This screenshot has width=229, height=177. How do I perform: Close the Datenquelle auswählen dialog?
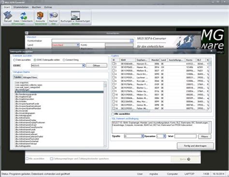click(x=212, y=51)
